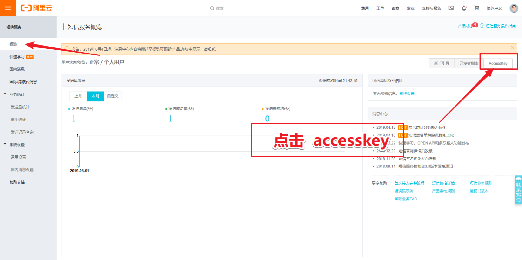Open the user avatar profile menu
Image resolution: width=522 pixels, height=260 pixels.
tap(514, 8)
